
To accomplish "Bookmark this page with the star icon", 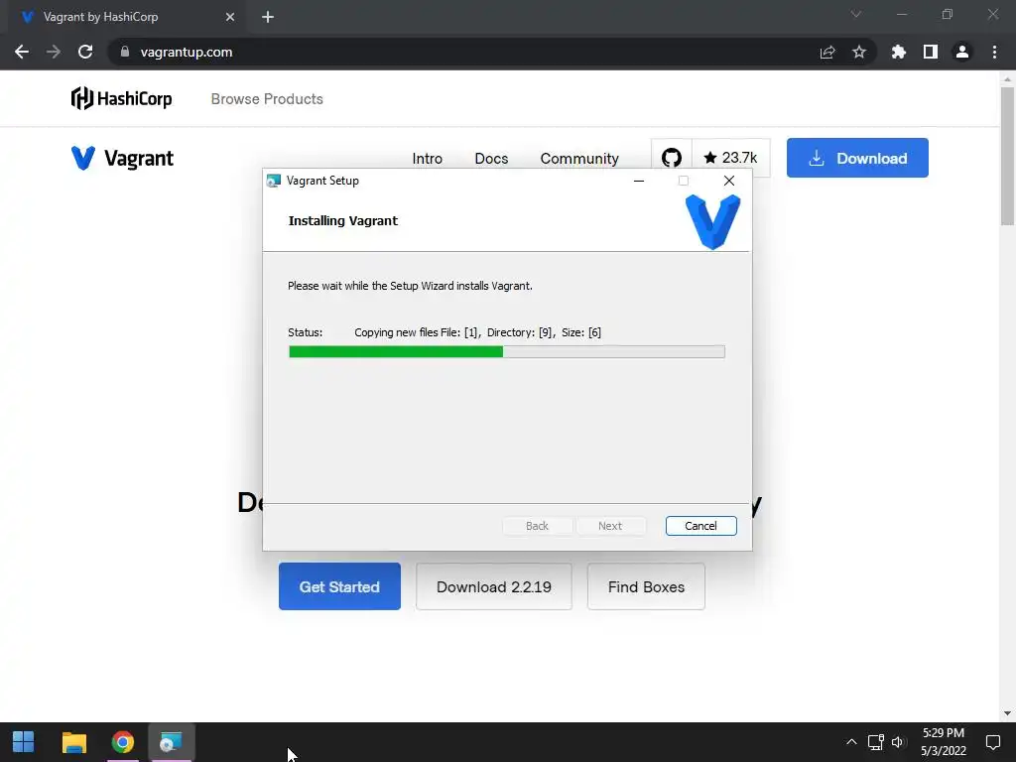I will (858, 52).
